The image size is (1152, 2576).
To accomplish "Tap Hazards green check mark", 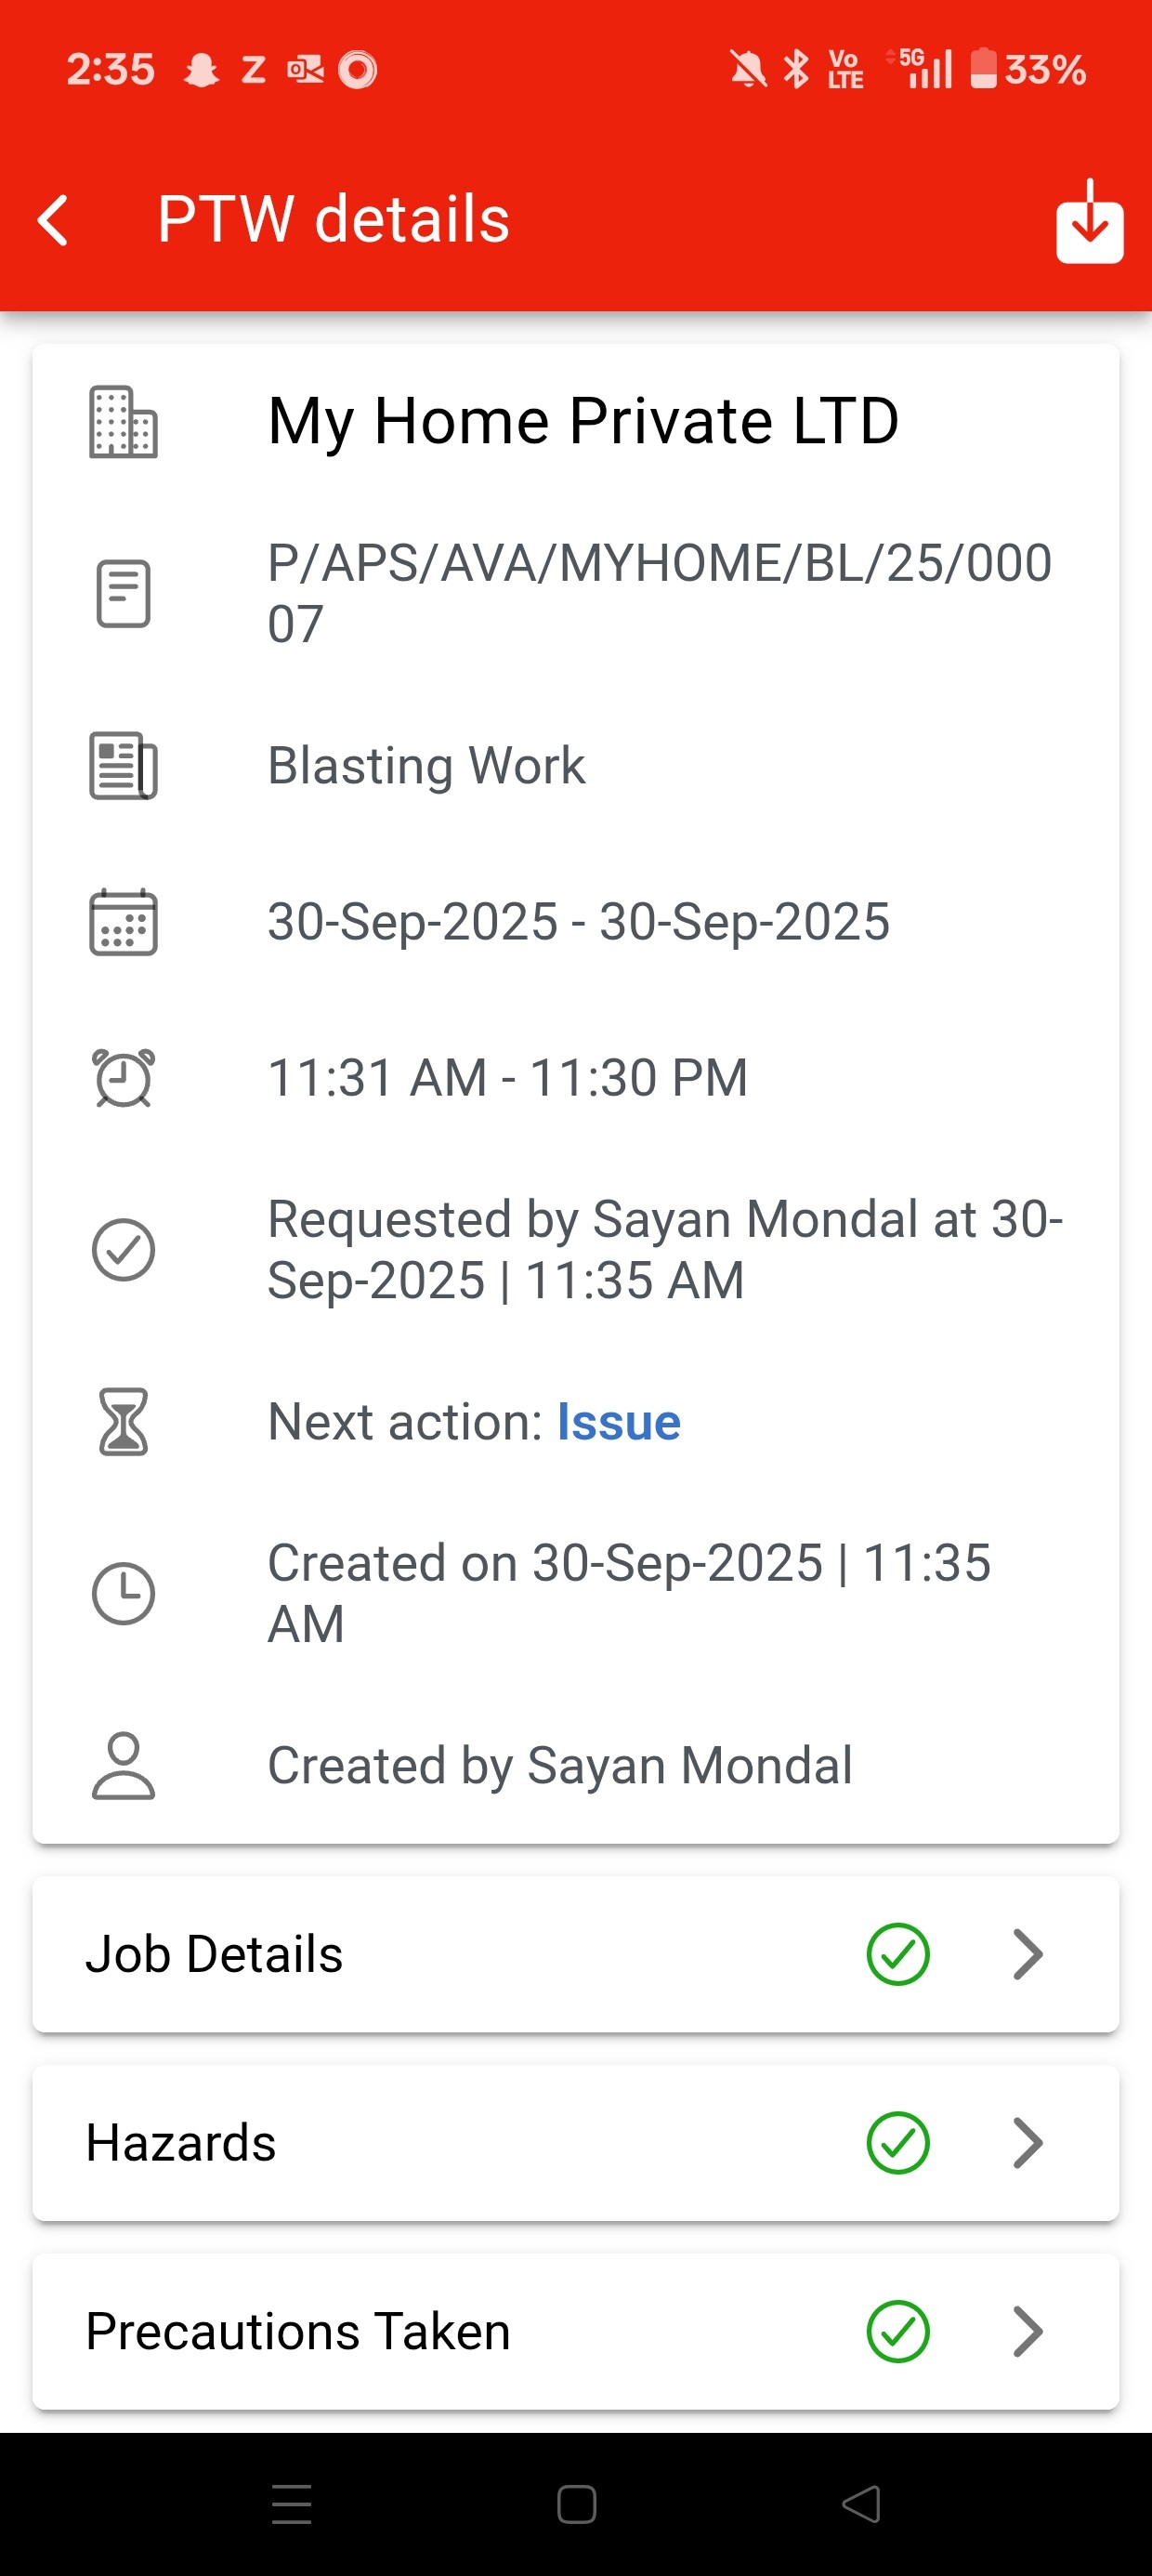I will (897, 2143).
